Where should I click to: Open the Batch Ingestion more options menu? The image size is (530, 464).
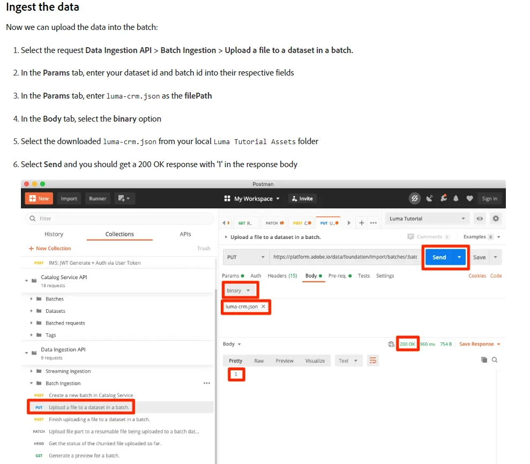click(207, 383)
